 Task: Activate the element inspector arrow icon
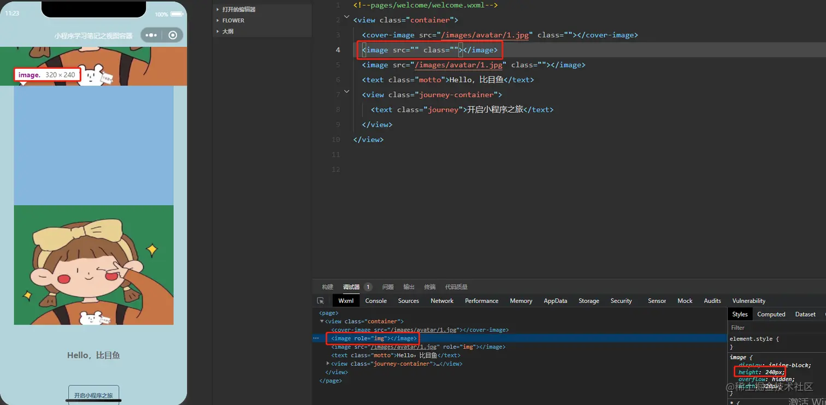[321, 301]
